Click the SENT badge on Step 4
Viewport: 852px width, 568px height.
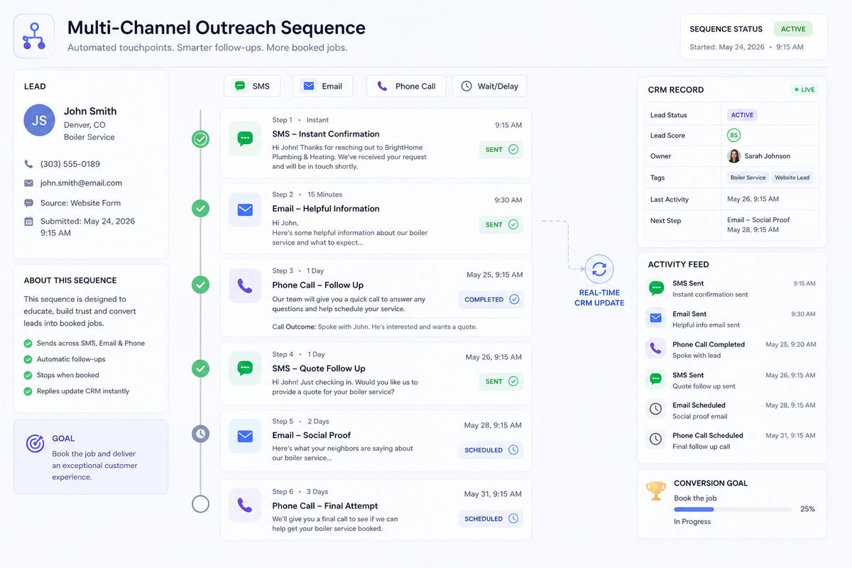[x=501, y=381]
